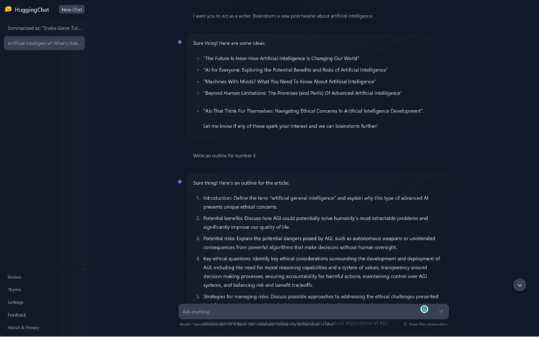This screenshot has width=539, height=337.
Task: Start a New Chat
Action: pyautogui.click(x=71, y=9)
